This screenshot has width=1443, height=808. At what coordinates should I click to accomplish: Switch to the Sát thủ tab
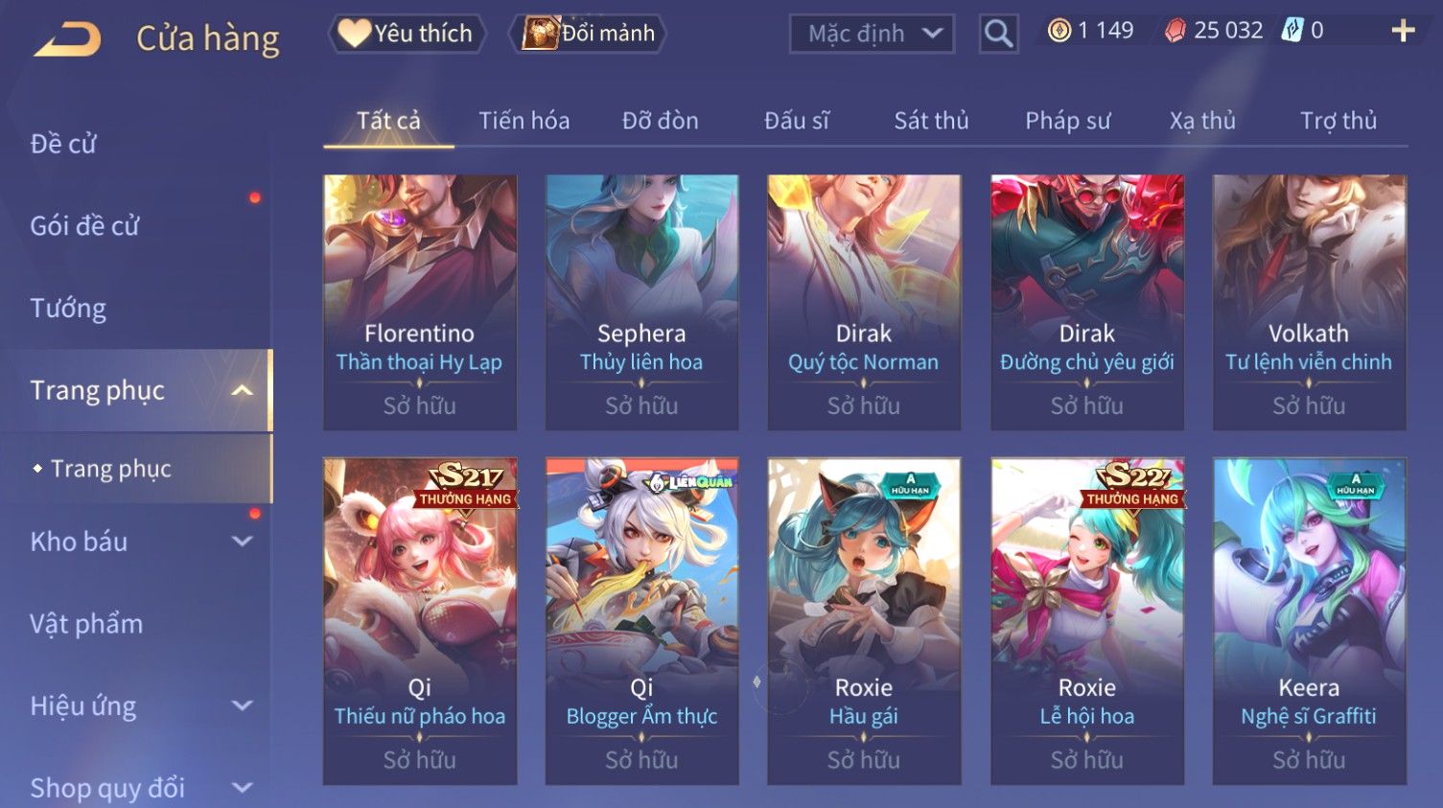931,121
